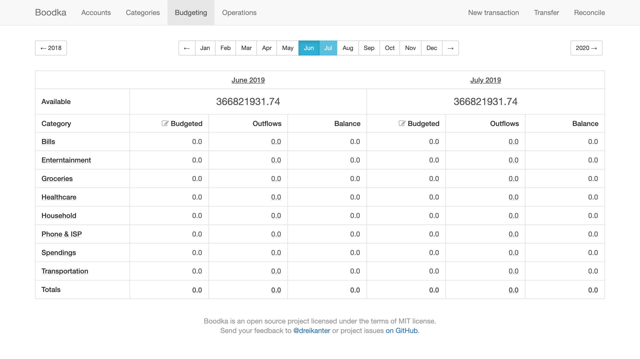Open the Categories page
Image resolution: width=640 pixels, height=359 pixels.
143,12
